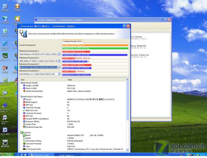Image resolution: width=207 pixels, height=158 pixels.
Task: Launch the RealPlayer desktop icon
Action: pyautogui.click(x=5, y=94)
